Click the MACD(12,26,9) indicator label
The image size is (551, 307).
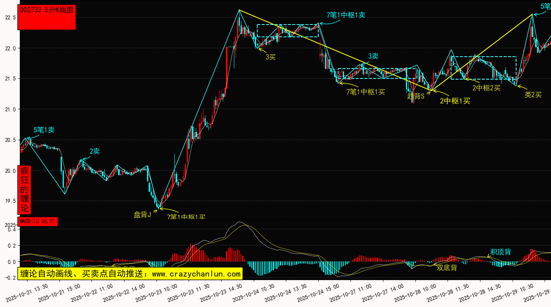click(38, 221)
